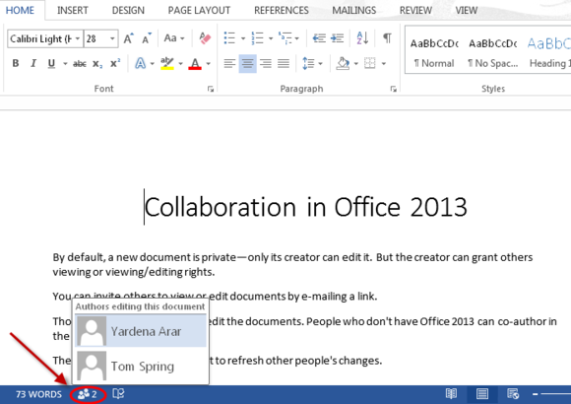
Task: Expand the font name dropdown for Calibri Light
Action: tap(77, 38)
